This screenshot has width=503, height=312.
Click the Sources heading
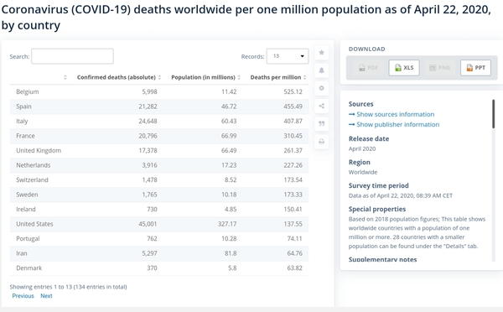361,104
